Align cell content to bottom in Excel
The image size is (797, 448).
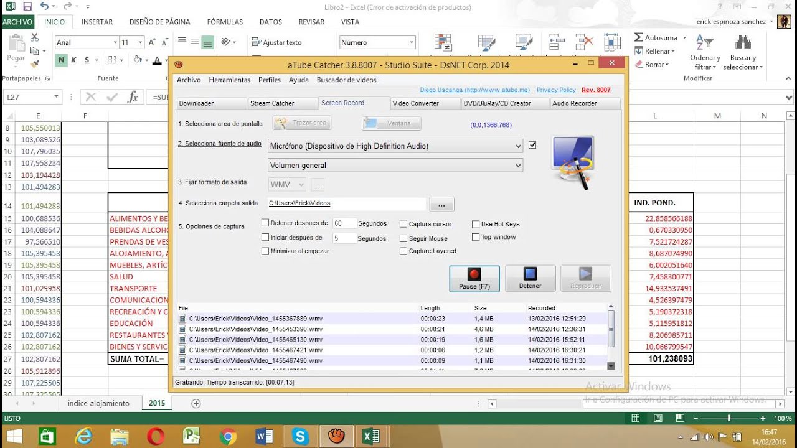(x=208, y=41)
